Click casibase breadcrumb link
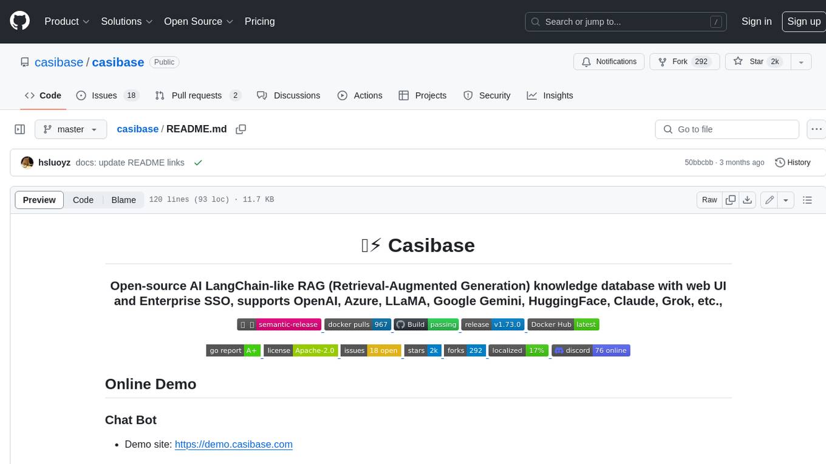The height and width of the screenshot is (464, 826). 137,129
